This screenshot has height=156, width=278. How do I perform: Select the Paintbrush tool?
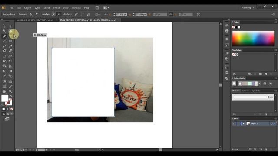(x=4, y=46)
